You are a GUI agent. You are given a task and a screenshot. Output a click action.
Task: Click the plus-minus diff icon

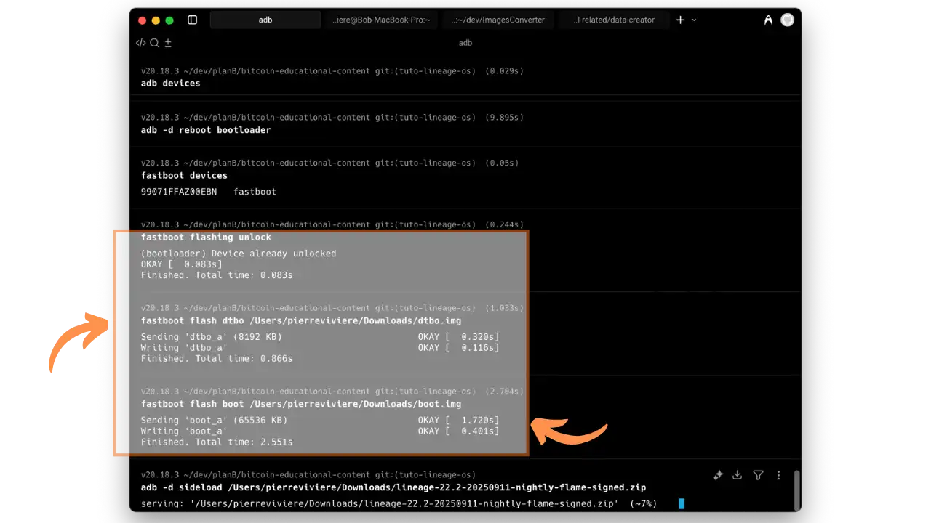(168, 43)
